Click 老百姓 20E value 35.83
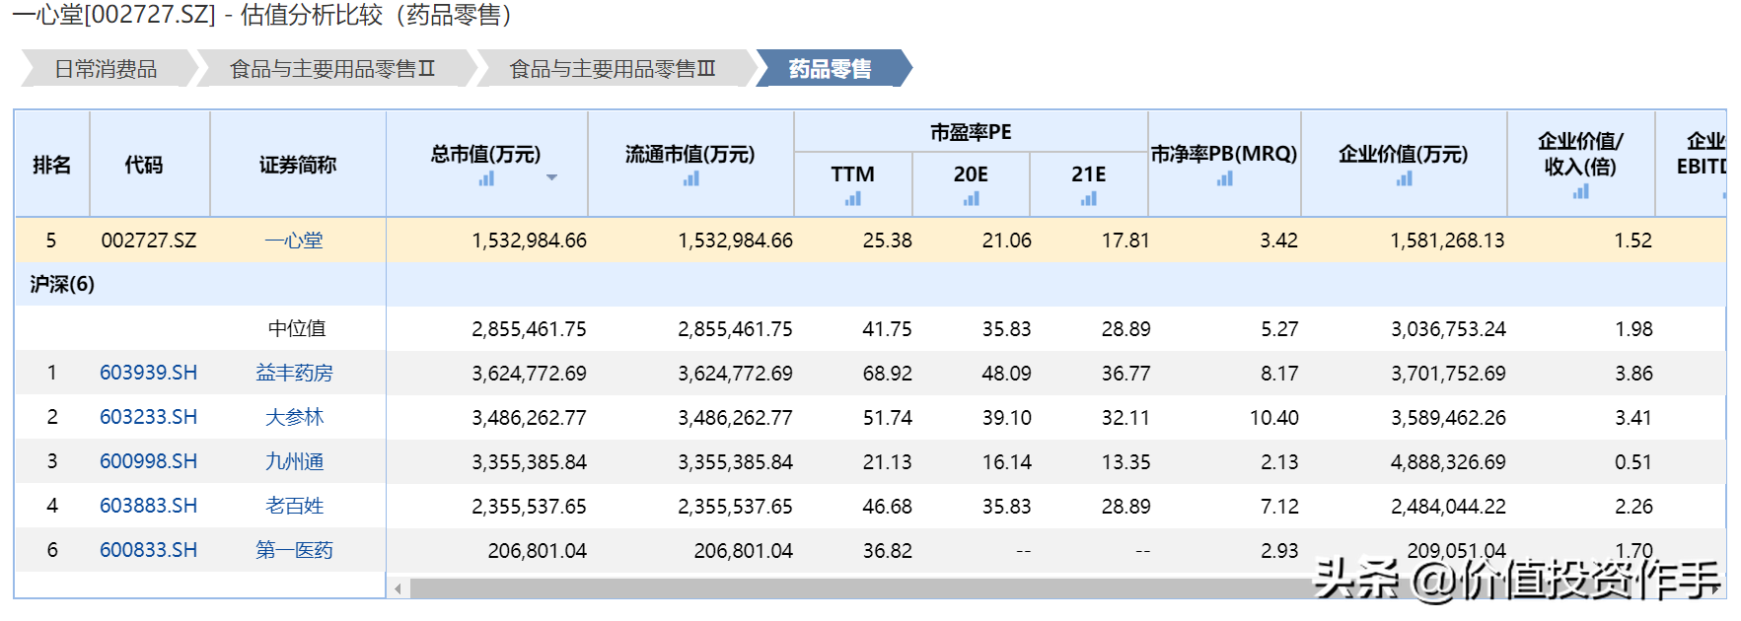 pos(1006,507)
